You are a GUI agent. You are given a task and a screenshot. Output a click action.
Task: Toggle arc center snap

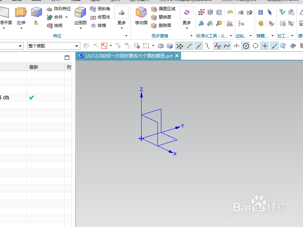point(246,46)
